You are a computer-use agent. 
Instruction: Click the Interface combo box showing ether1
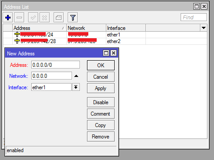[51, 87]
